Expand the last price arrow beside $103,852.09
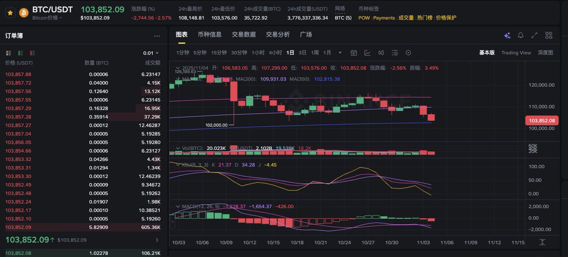The image size is (568, 257). [157, 240]
